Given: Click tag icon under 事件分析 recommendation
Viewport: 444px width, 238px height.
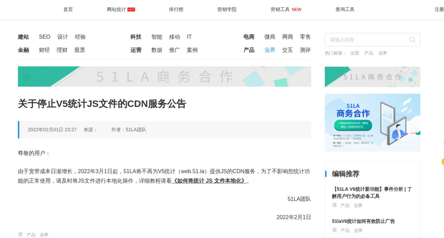Looking at the screenshot, I should [334, 205].
